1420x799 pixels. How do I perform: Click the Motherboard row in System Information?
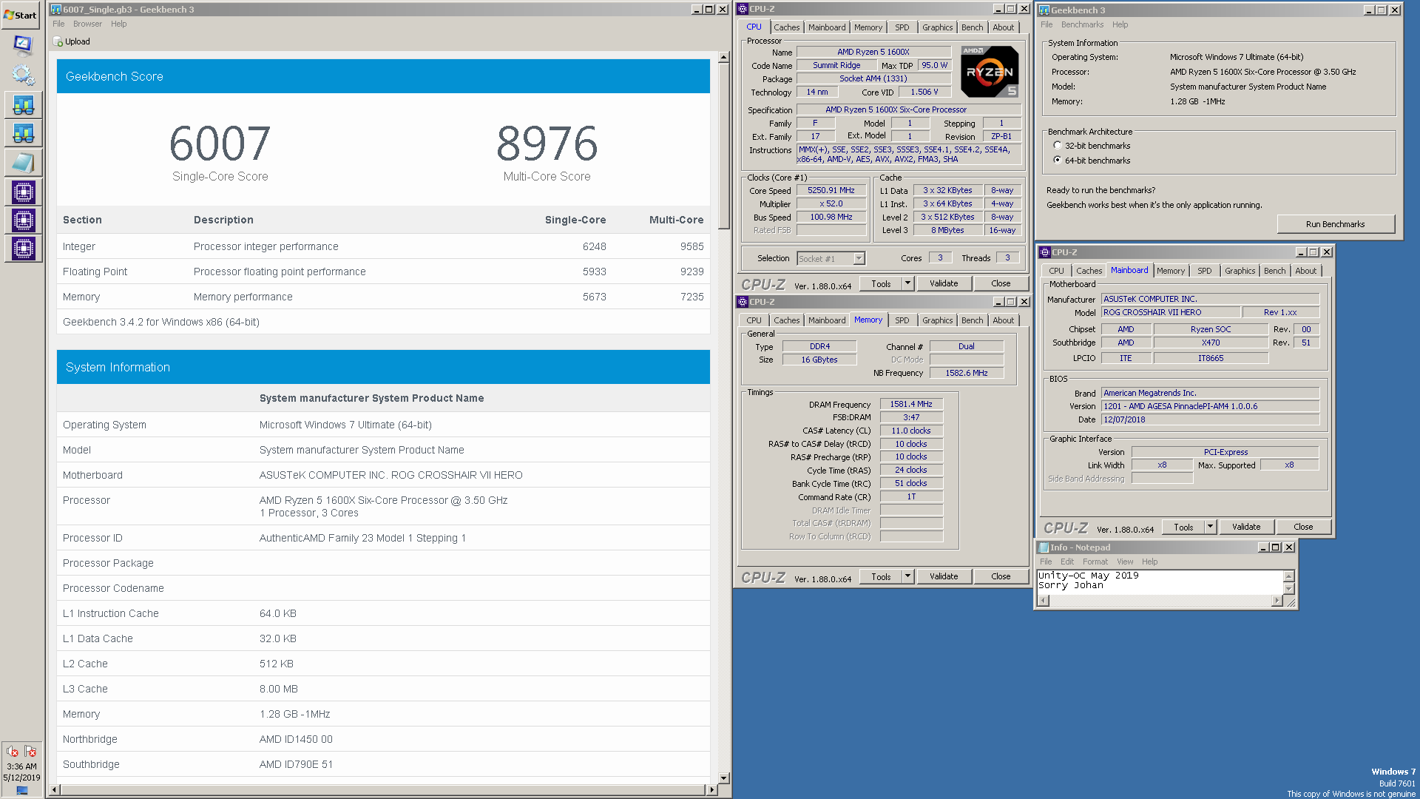coord(383,475)
